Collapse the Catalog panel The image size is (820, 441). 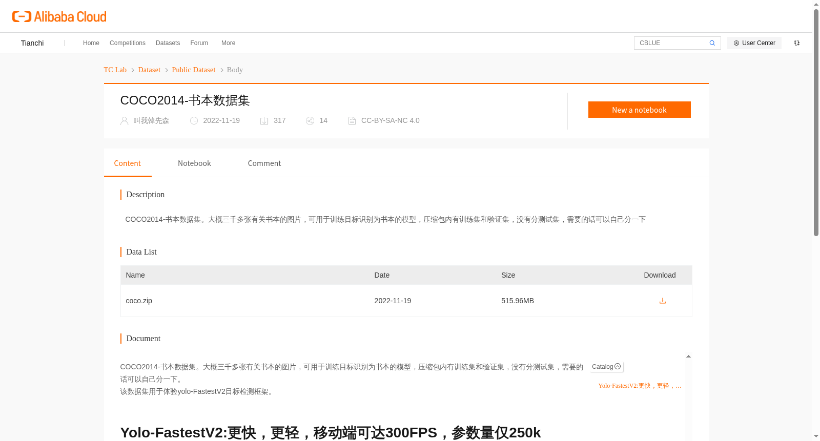pos(618,367)
